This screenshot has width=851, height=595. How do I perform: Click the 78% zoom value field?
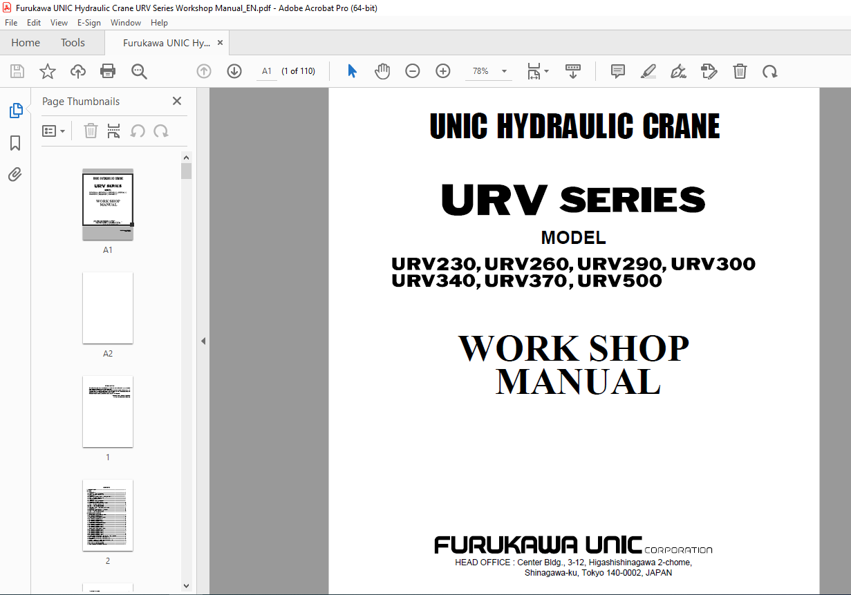[480, 71]
